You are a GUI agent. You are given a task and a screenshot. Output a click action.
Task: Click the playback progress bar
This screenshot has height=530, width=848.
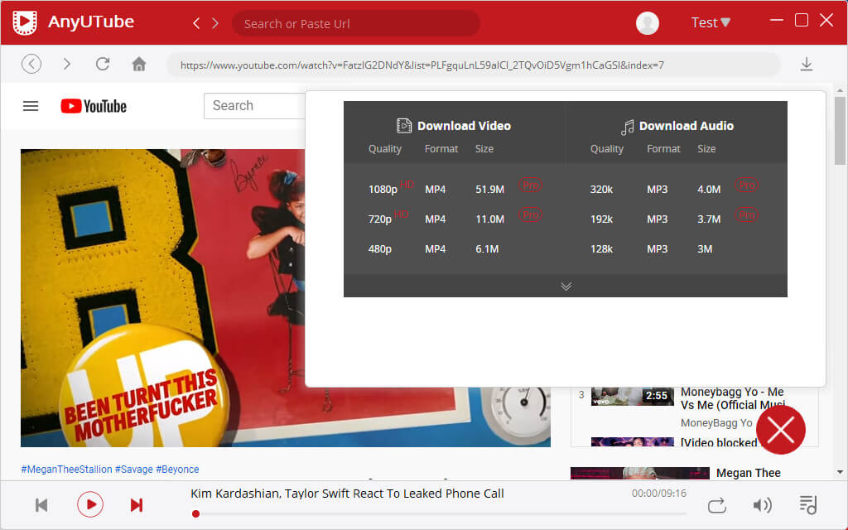pyautogui.click(x=441, y=513)
